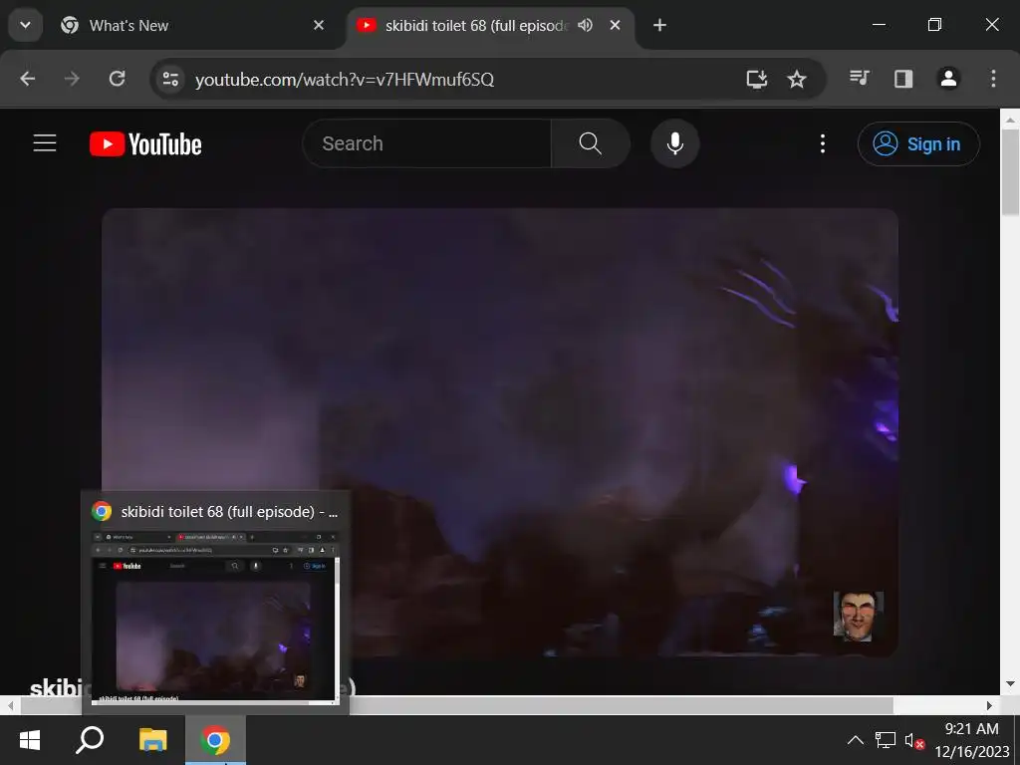Open the tab search dropdown arrow
The width and height of the screenshot is (1020, 765).
coord(25,25)
